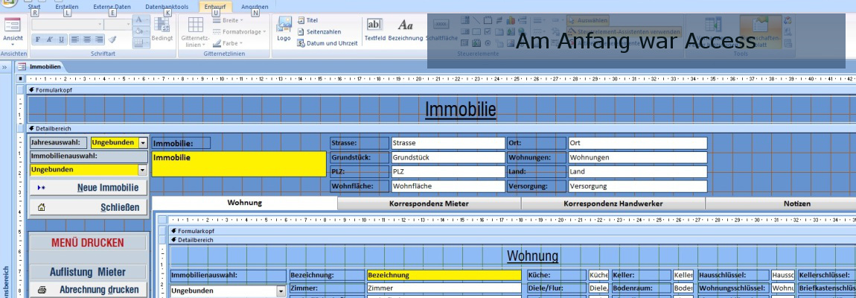Click the Neue Immobilie button
This screenshot has height=298, width=856.
pos(88,188)
